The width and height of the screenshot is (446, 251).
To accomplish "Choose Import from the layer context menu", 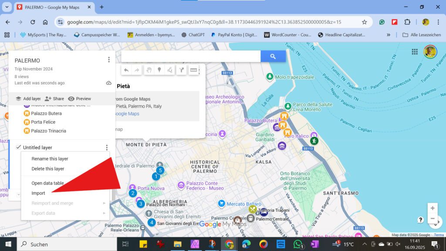I will coord(39,193).
